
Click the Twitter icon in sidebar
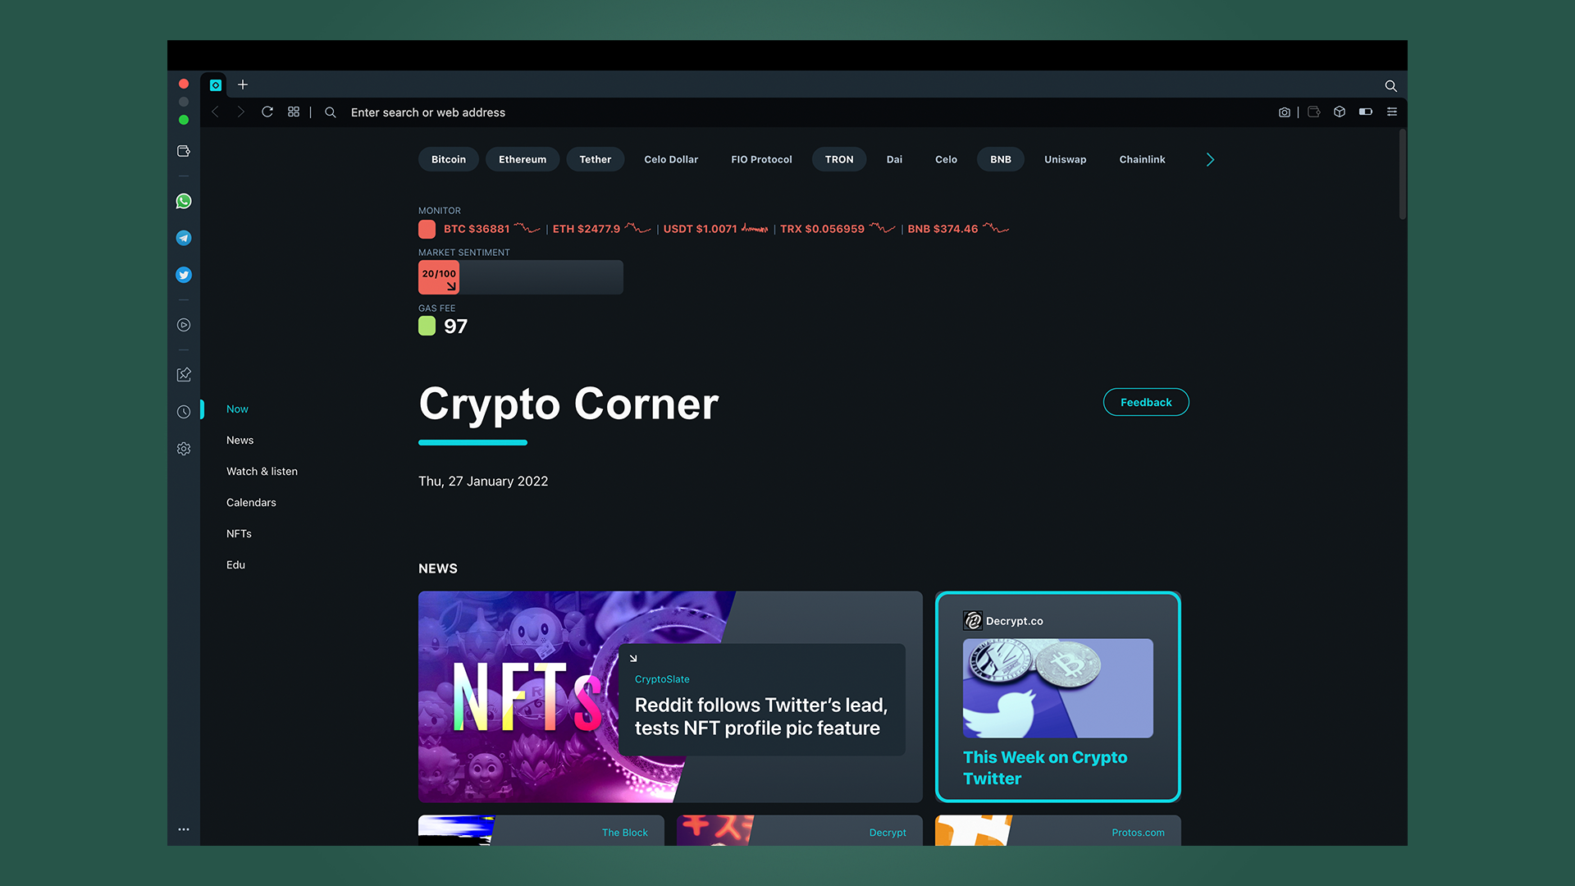point(184,274)
